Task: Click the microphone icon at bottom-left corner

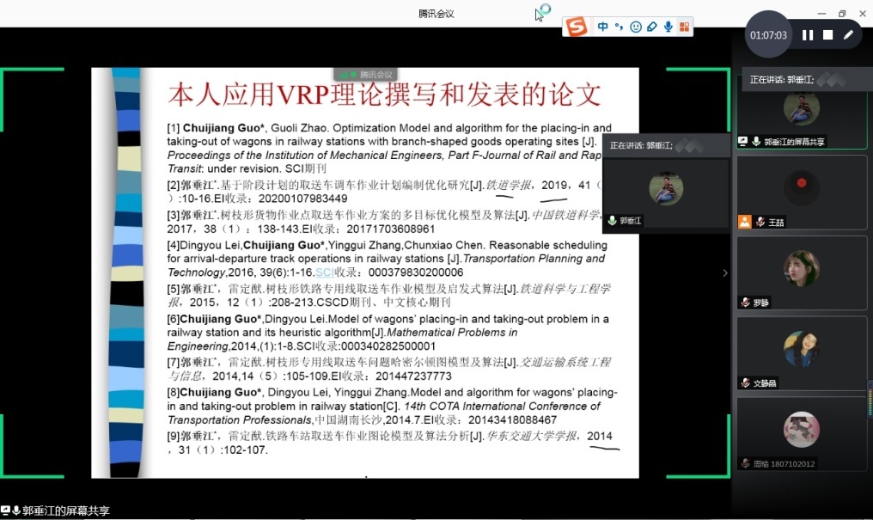Action: pos(16,510)
